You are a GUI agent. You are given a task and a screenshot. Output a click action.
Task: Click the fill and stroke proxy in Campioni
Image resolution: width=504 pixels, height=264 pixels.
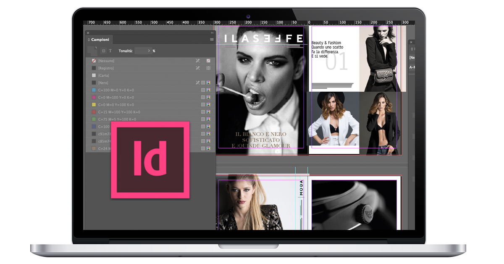coord(92,50)
